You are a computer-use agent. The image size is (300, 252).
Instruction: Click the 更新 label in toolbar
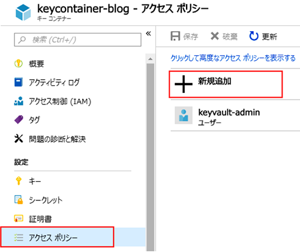(x=269, y=37)
